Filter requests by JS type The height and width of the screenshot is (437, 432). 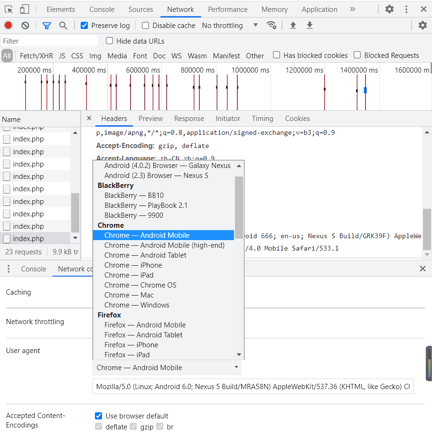click(x=62, y=56)
